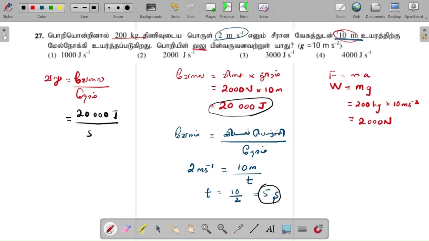
Task: Select the large eraser size
Action: click(127, 8)
